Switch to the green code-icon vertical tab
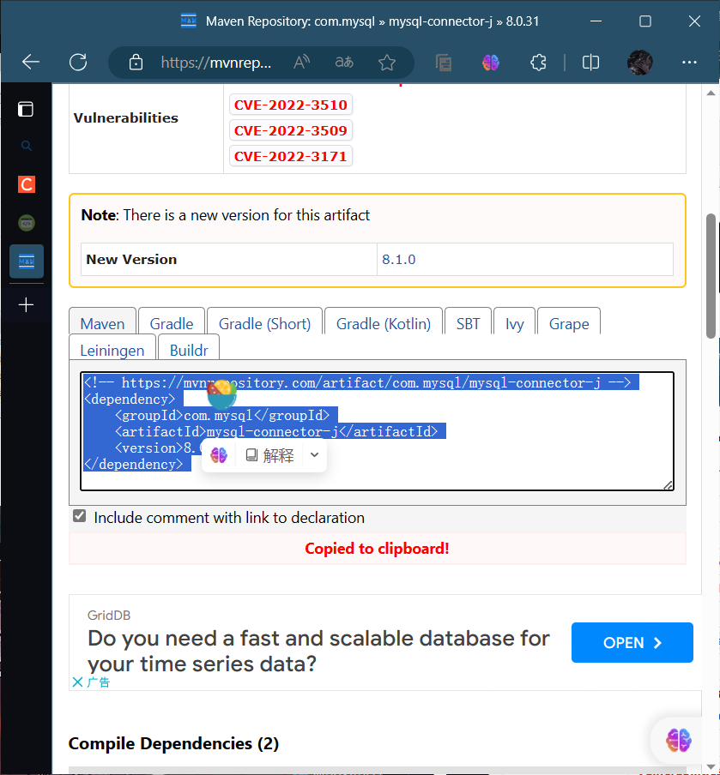This screenshot has height=775, width=720. 27,223
